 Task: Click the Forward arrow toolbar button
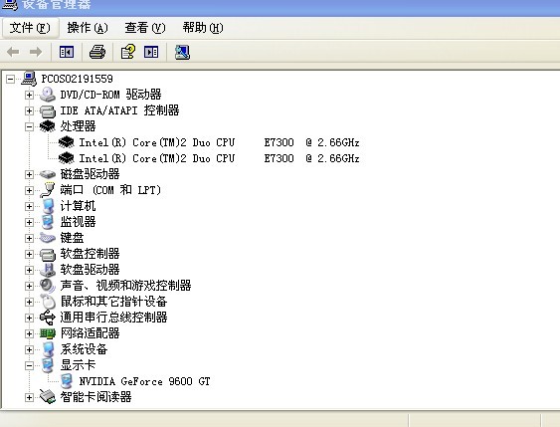pos(36,52)
